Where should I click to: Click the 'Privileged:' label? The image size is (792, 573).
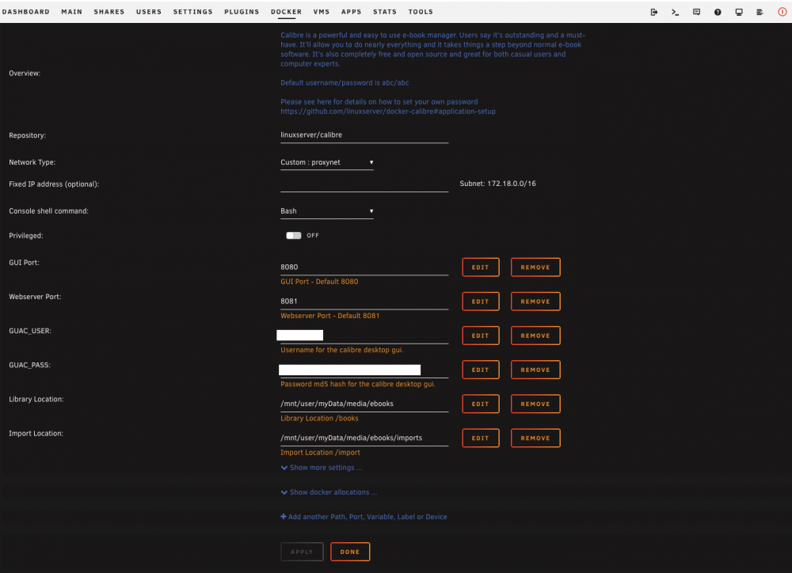tap(26, 236)
